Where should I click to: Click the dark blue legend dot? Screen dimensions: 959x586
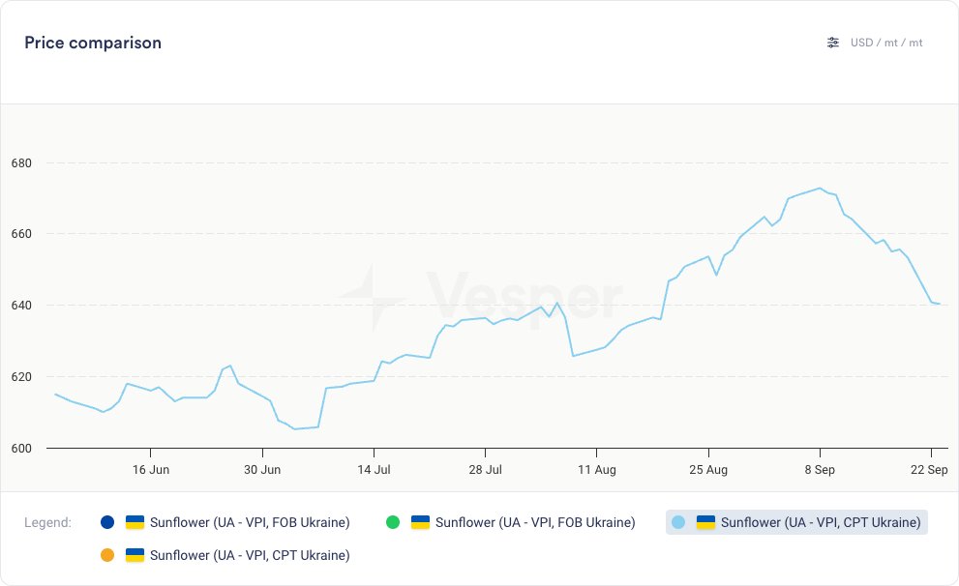point(107,522)
